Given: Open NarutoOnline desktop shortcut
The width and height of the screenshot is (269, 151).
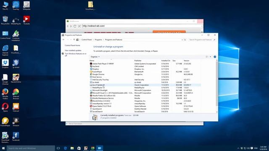Looking at the screenshot, I should [16, 78].
